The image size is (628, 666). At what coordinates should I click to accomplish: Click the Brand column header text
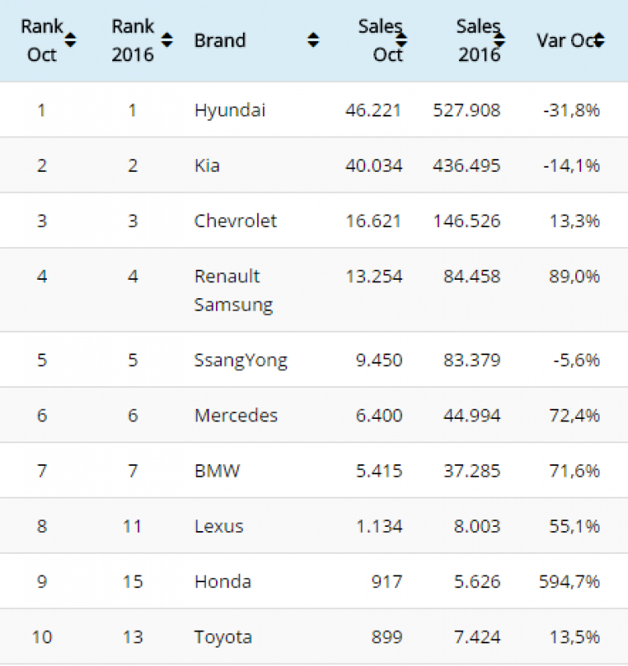coord(220,41)
